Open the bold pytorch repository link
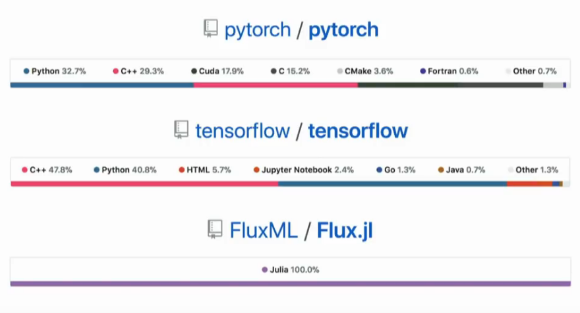The height and width of the screenshot is (313, 580). [x=343, y=30]
